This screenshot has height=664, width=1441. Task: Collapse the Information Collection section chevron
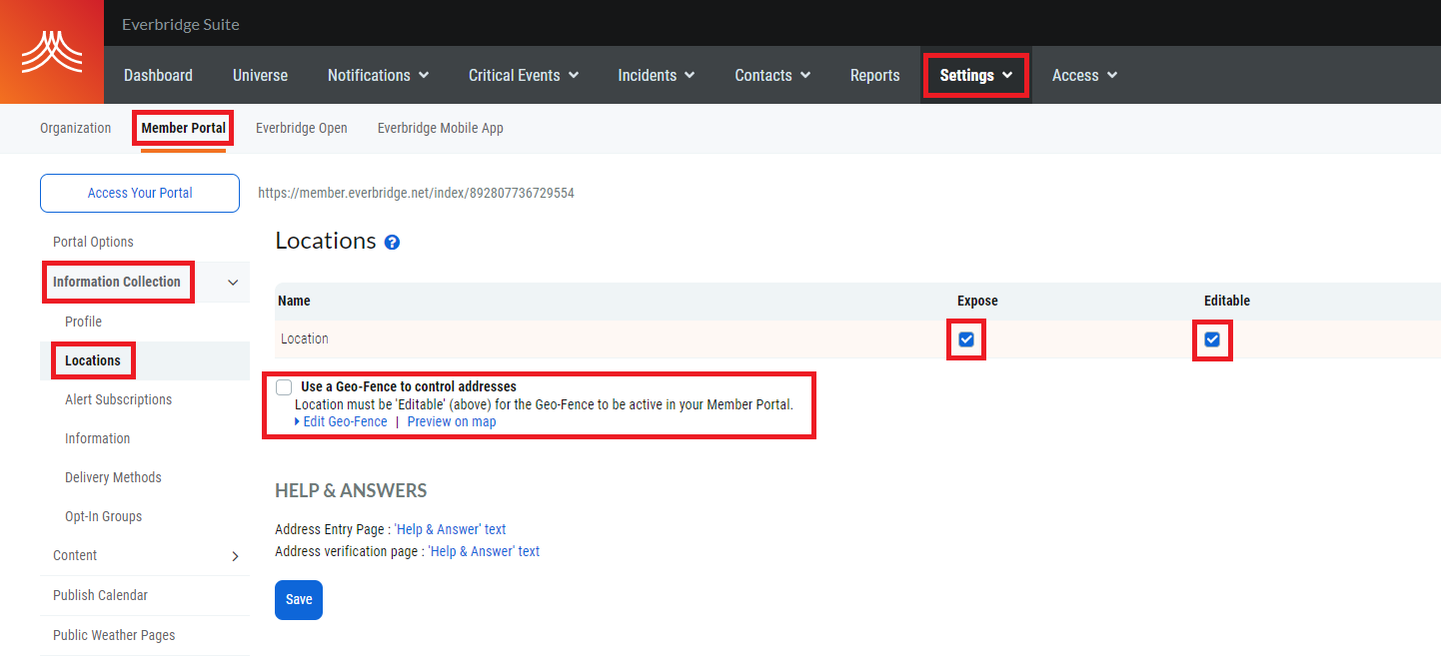pos(233,283)
